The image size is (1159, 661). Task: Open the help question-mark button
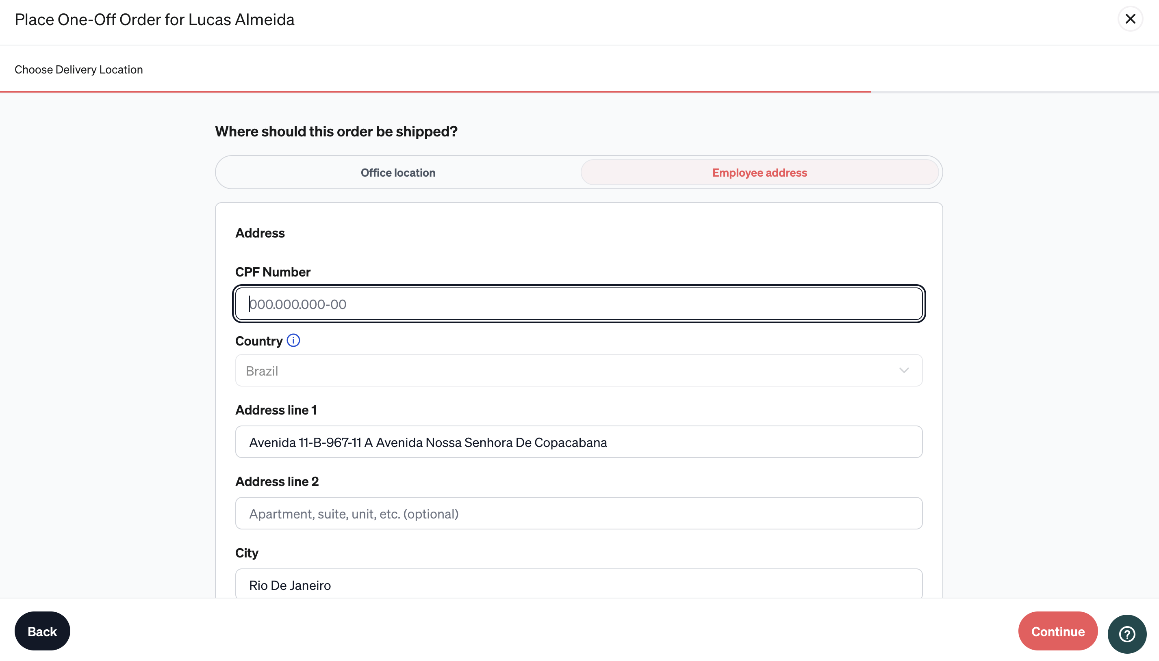coord(1127,634)
